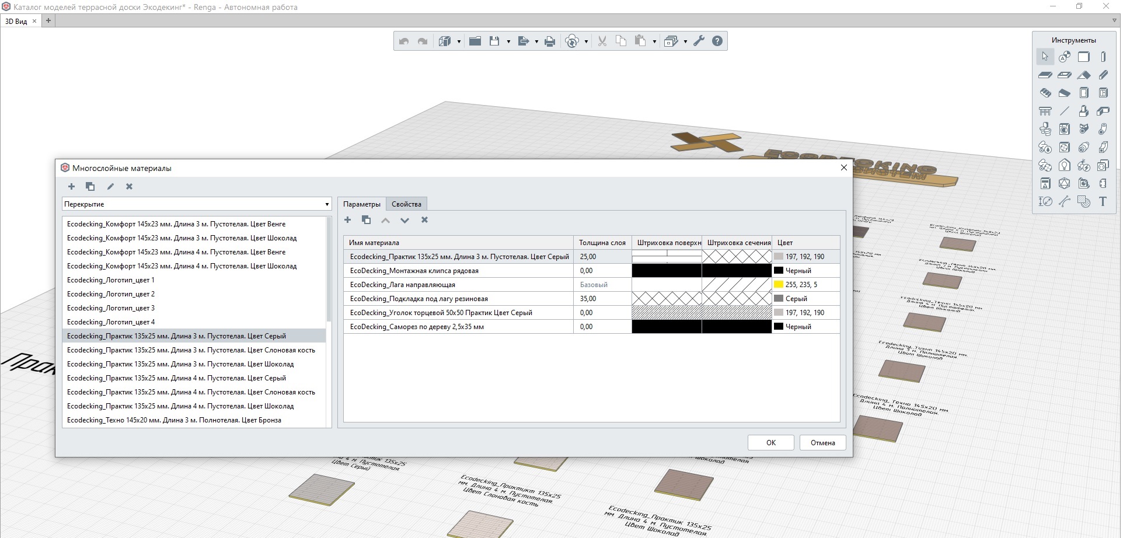1123x538 pixels.
Task: Close the Многослойные материалы dialog
Action: [x=843, y=167]
